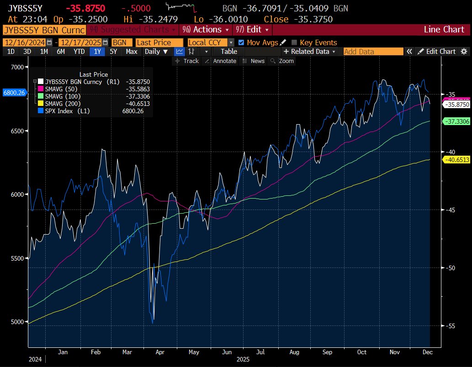Activate the Zoom magnifier tool

pyautogui.click(x=283, y=61)
